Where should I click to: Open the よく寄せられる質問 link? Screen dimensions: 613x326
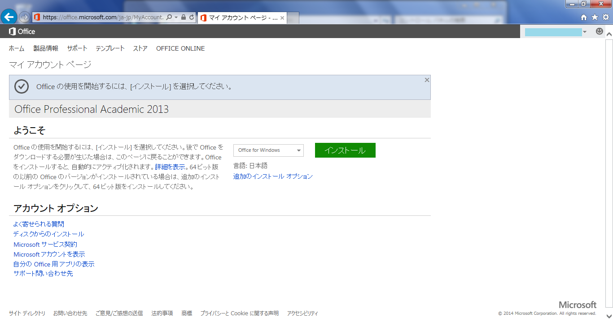[x=39, y=224]
